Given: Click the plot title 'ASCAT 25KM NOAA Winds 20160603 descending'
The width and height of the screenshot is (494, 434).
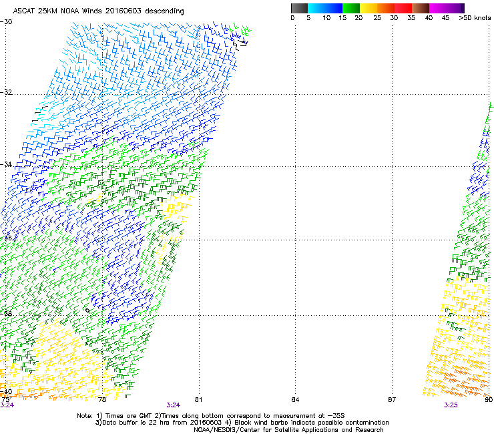Looking at the screenshot, I should click(98, 11).
